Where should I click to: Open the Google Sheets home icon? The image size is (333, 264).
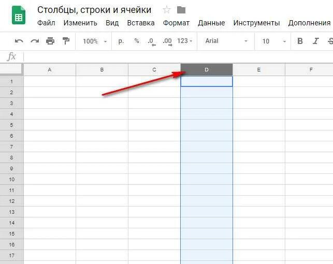[19, 15]
